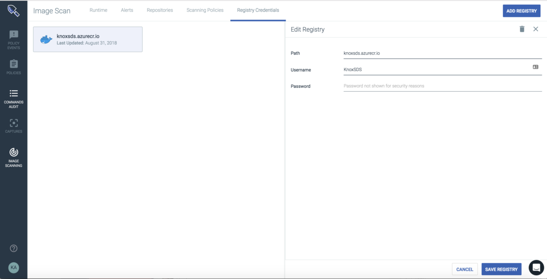
Task: Delete registry using the trash icon
Action: (522, 29)
